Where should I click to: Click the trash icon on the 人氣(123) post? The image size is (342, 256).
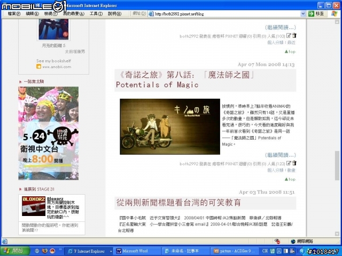(294, 163)
